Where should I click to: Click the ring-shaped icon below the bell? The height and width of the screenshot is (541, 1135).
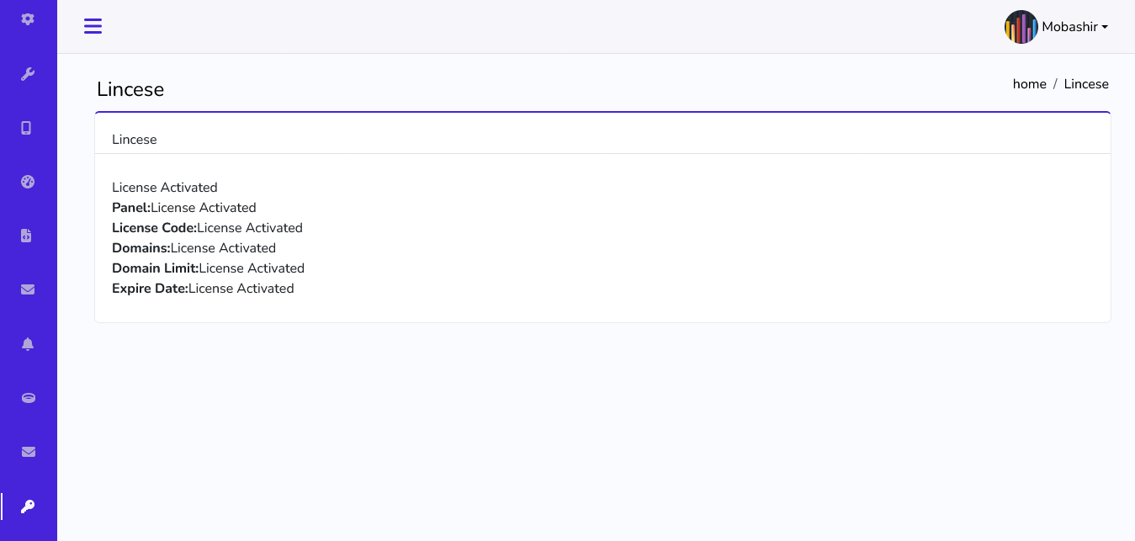pyautogui.click(x=28, y=398)
